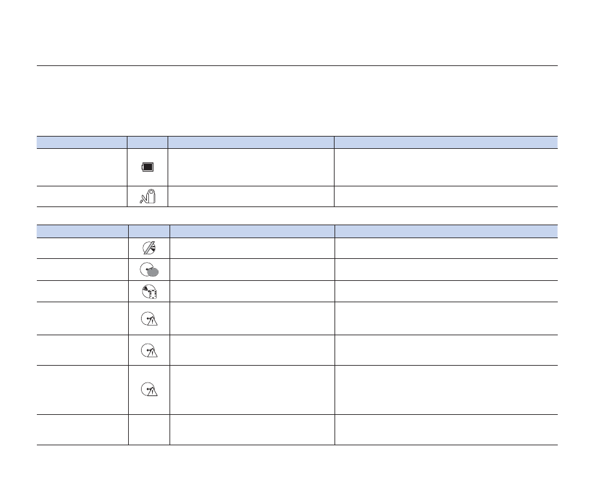The width and height of the screenshot is (594, 477).
Task: Click the battery indicator icon
Action: click(x=147, y=167)
